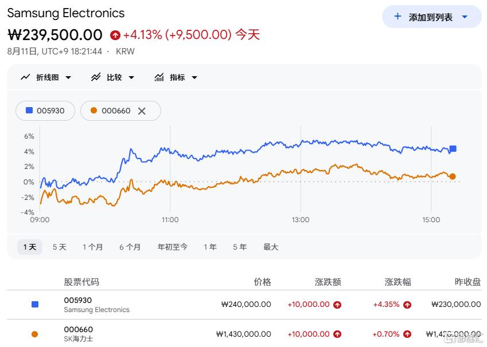
Task: Click the indicators icon beside 指标
Action: (x=159, y=77)
